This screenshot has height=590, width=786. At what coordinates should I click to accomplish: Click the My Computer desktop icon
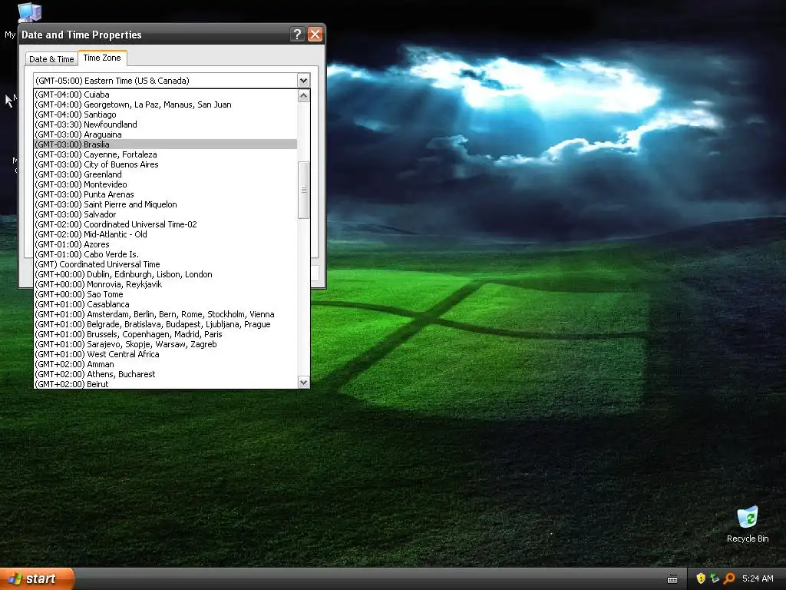pos(29,12)
